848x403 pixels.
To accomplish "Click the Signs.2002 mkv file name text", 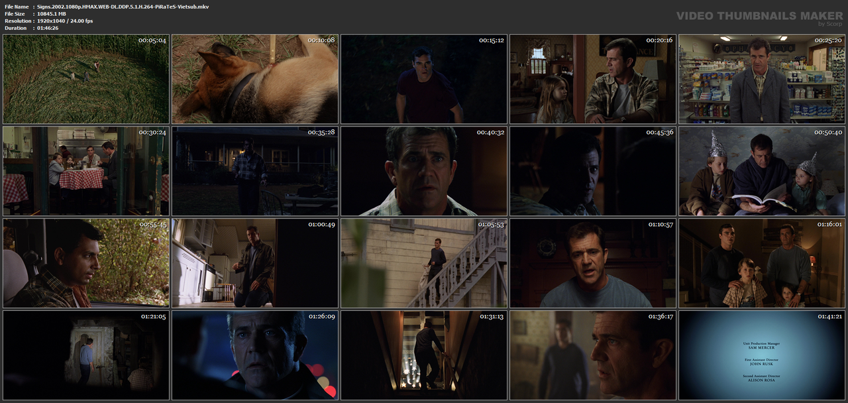I will pyautogui.click(x=123, y=6).
